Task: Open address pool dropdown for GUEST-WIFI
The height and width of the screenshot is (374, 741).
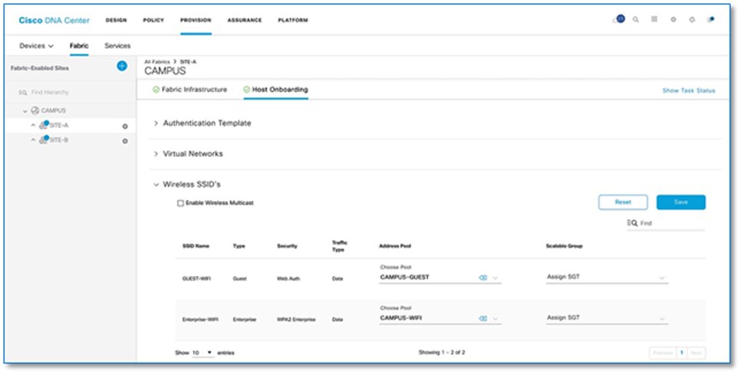Action: 496,278
